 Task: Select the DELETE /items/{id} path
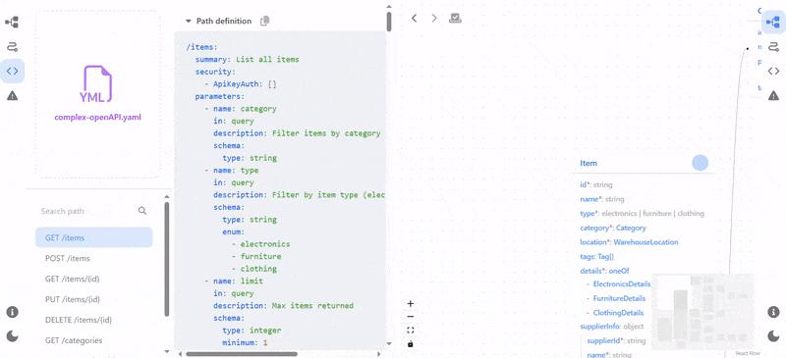pyautogui.click(x=93, y=320)
